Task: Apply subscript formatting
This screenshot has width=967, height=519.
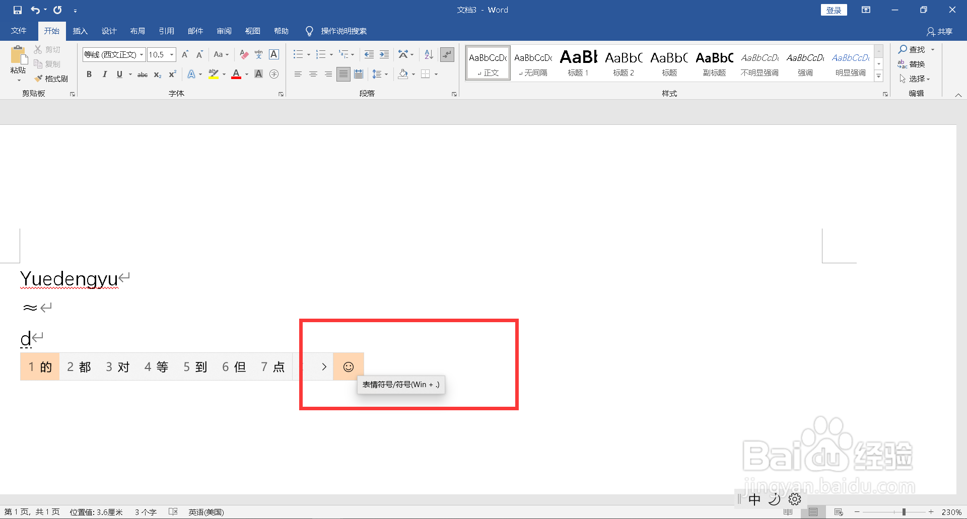Action: click(x=158, y=75)
